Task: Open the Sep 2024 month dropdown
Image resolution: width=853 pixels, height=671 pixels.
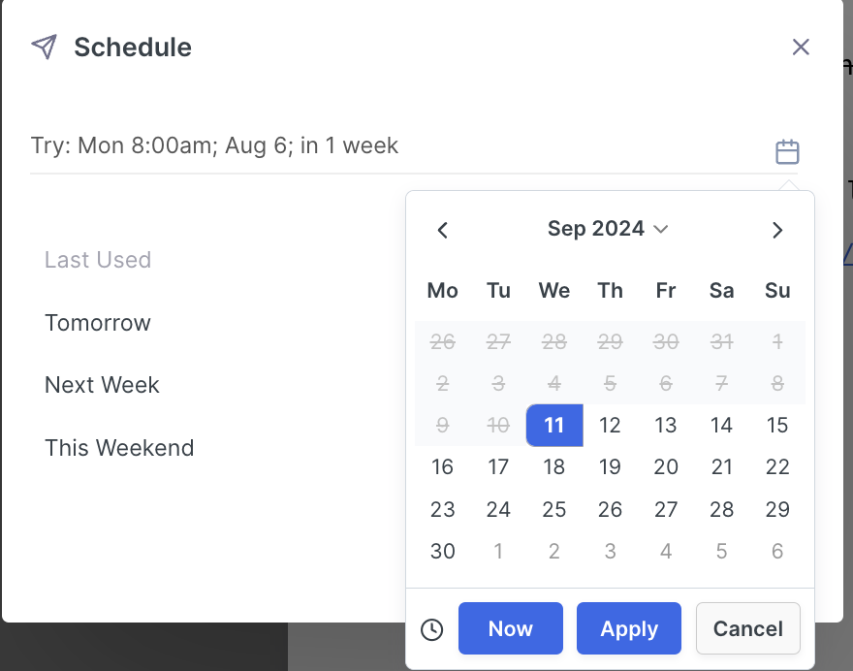Action: pyautogui.click(x=608, y=229)
